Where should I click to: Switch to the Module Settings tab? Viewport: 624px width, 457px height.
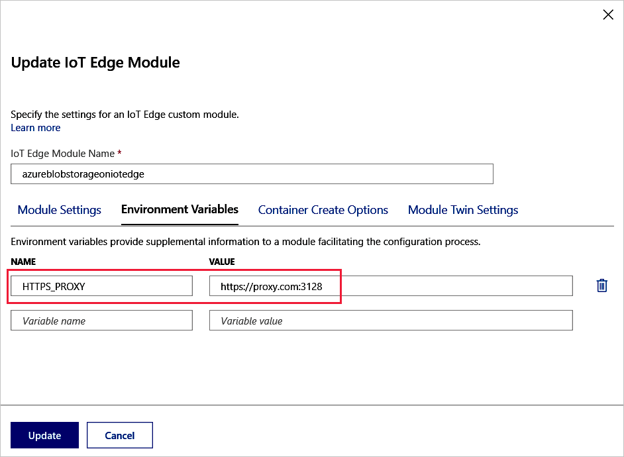tap(59, 209)
